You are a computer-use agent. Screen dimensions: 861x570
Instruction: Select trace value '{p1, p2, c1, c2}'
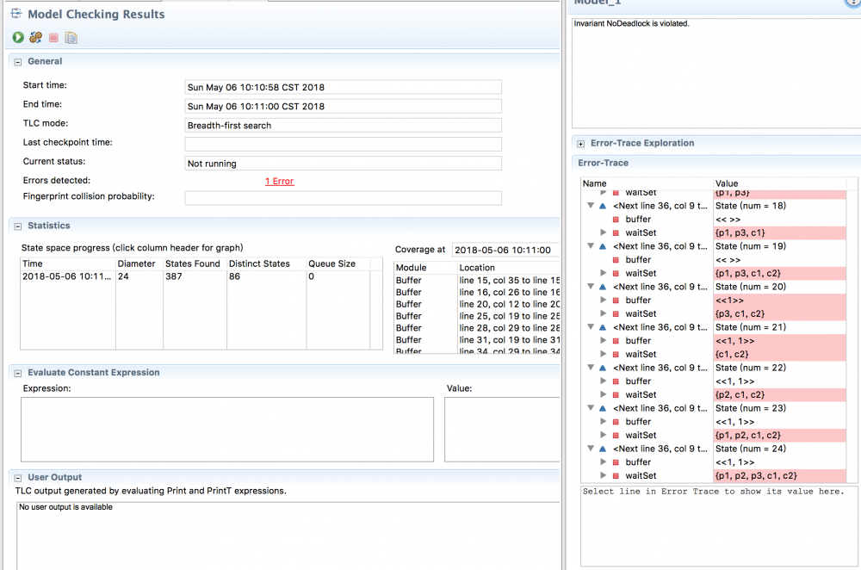779,436
